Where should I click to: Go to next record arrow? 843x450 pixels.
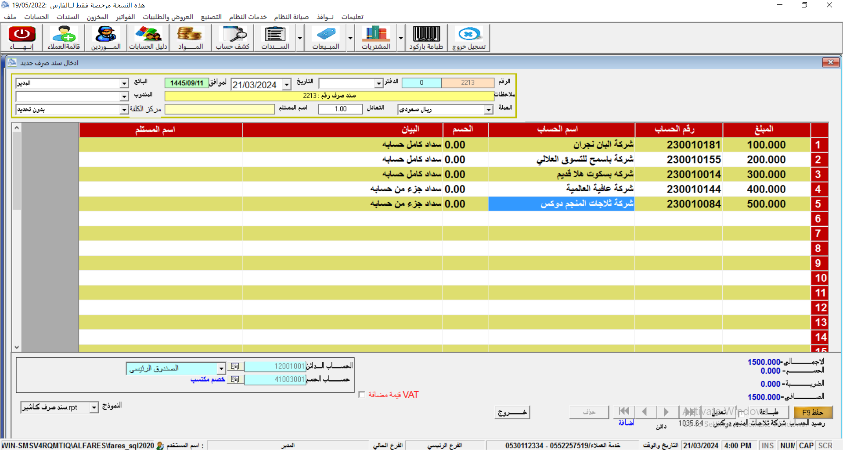(x=666, y=411)
